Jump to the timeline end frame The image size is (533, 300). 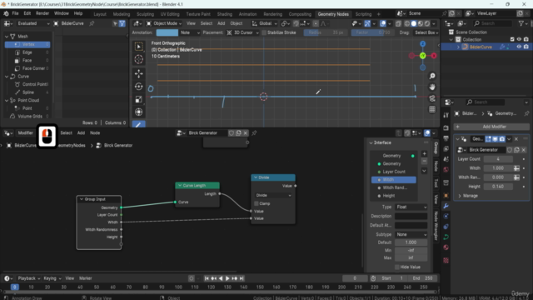[242, 278]
